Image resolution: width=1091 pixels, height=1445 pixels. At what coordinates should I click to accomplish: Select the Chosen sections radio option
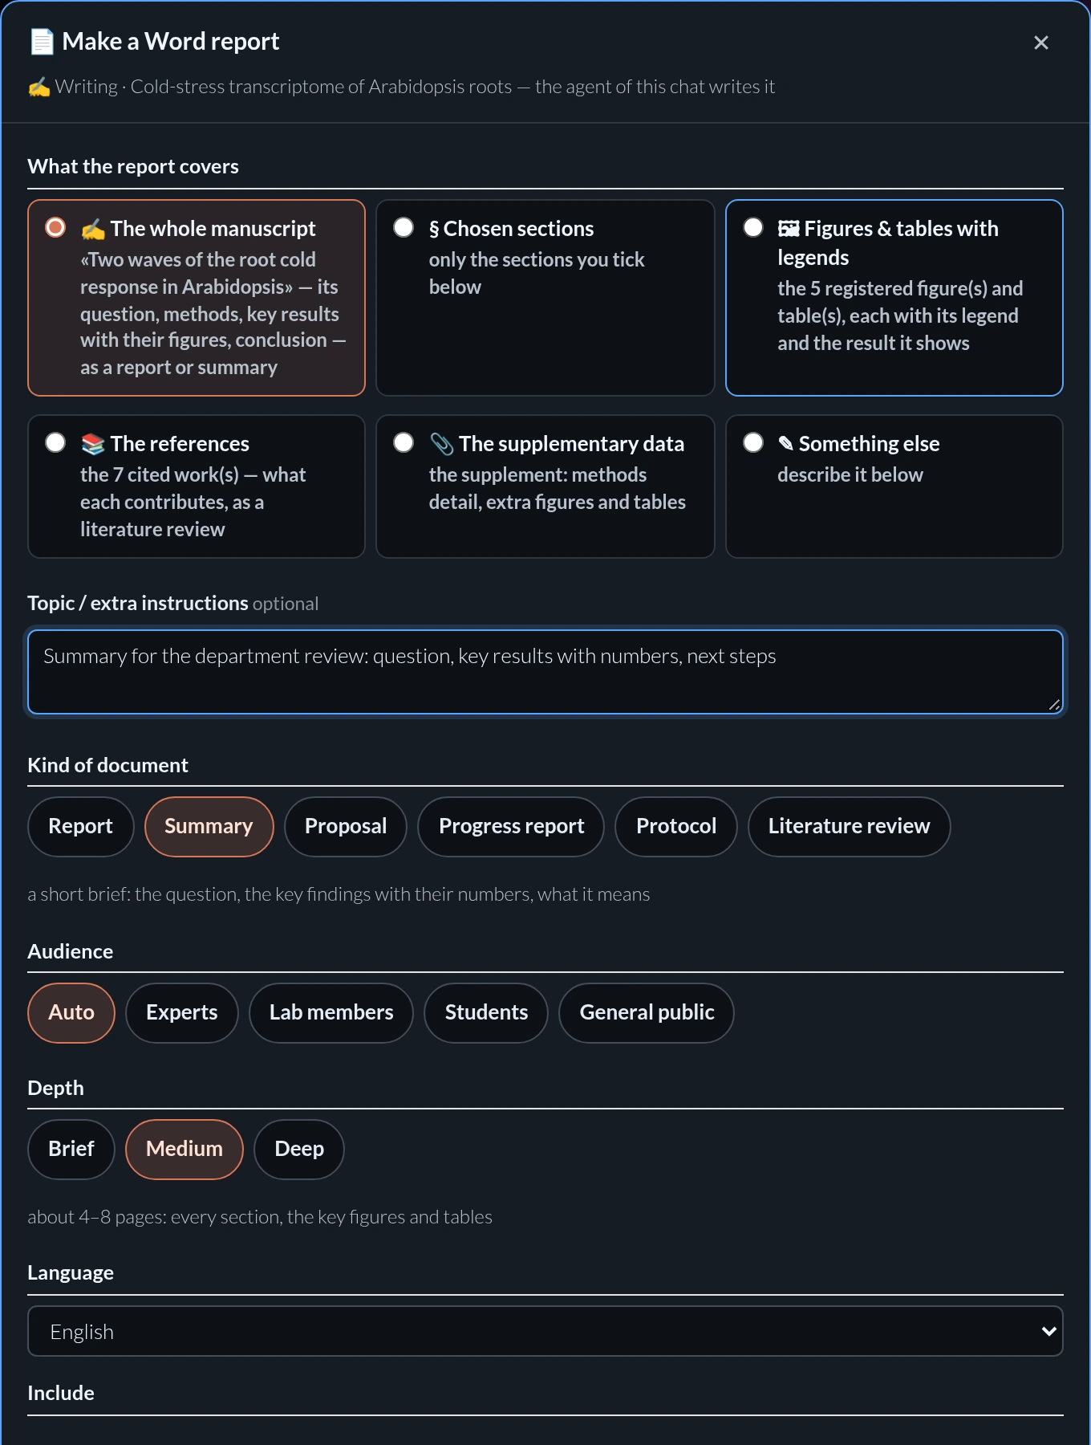point(404,228)
